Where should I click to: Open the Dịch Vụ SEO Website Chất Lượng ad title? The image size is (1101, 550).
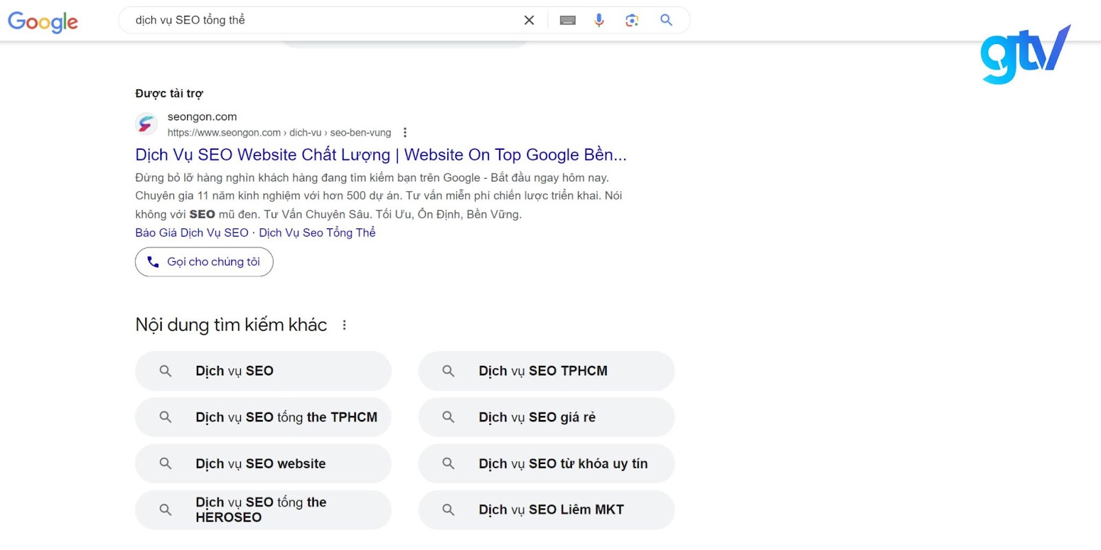(x=381, y=155)
